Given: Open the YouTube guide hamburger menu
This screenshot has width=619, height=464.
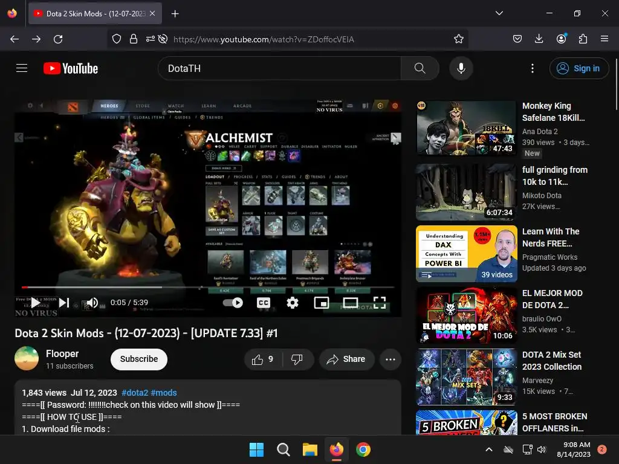Looking at the screenshot, I should click(x=22, y=68).
